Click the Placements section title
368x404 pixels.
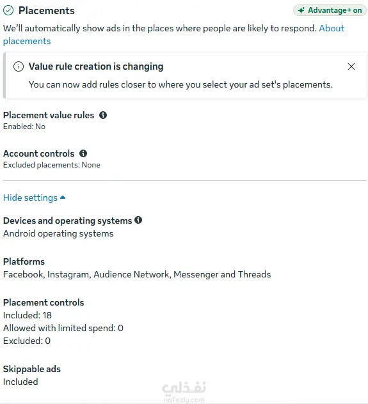coord(47,11)
